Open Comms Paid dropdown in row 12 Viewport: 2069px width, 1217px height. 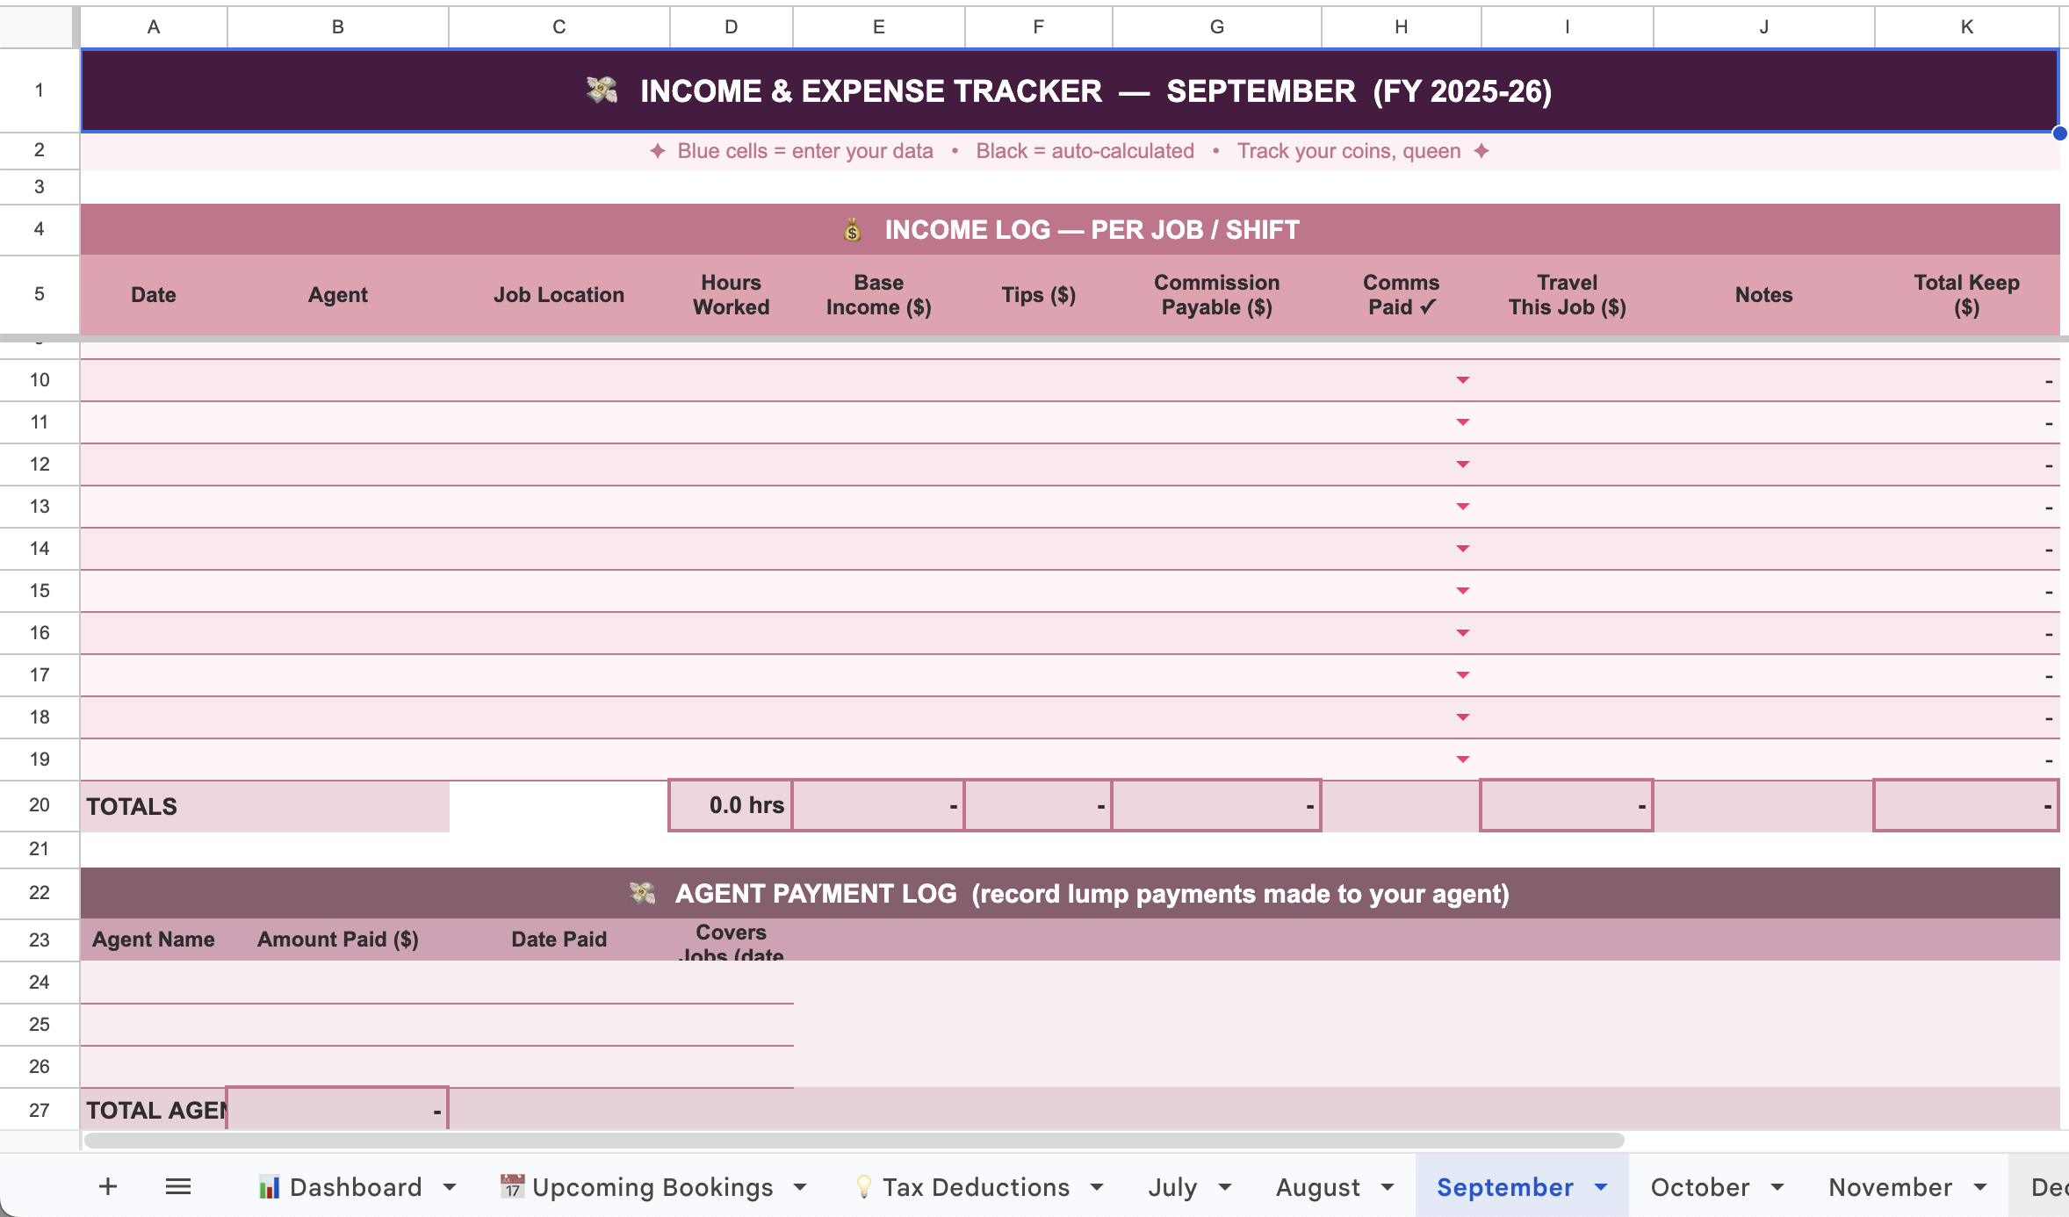(1463, 464)
